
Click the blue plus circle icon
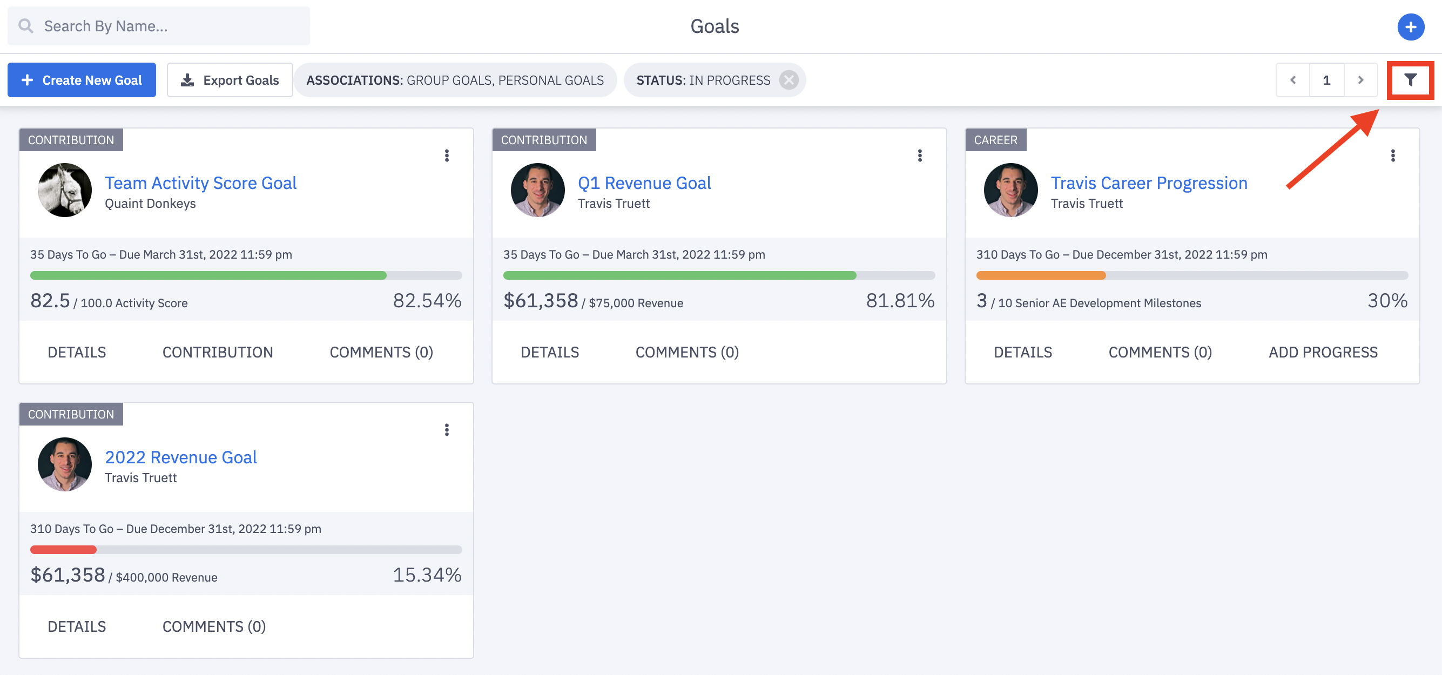click(1411, 26)
